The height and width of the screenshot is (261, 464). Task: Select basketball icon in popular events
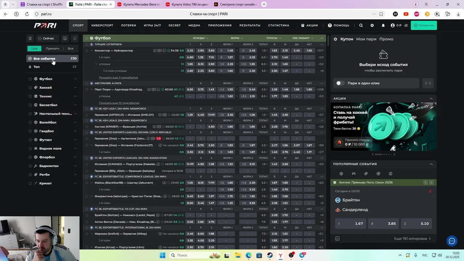tap(390, 174)
